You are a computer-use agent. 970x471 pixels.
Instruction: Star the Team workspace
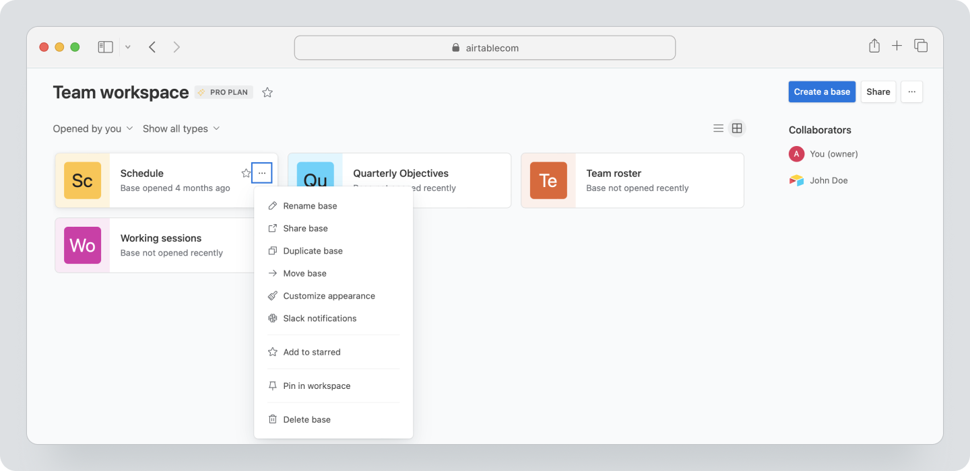267,92
